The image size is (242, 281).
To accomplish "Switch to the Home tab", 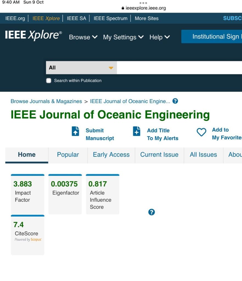I will [27, 155].
